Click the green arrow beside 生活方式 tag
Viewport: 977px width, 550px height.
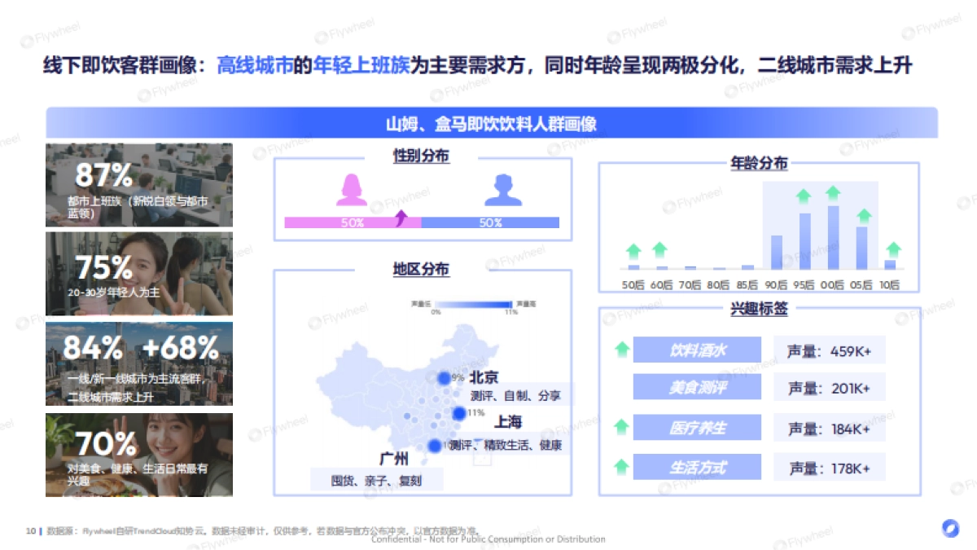click(x=620, y=465)
